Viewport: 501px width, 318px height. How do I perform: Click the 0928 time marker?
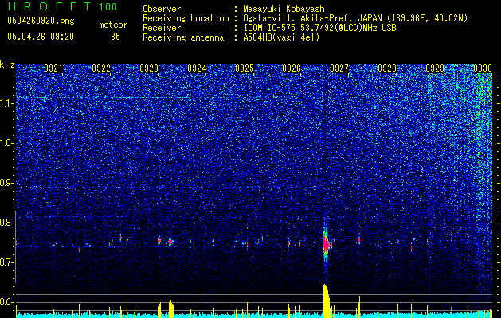click(x=387, y=68)
